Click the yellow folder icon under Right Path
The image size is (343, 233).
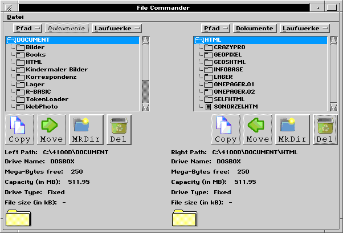coord(185,218)
